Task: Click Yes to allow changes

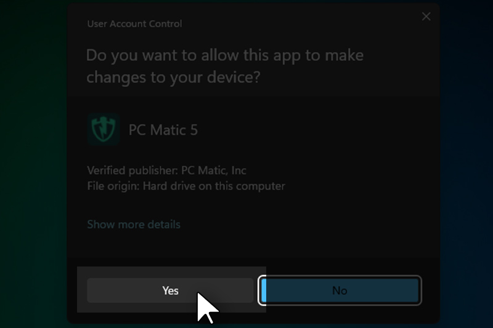Action: 170,290
